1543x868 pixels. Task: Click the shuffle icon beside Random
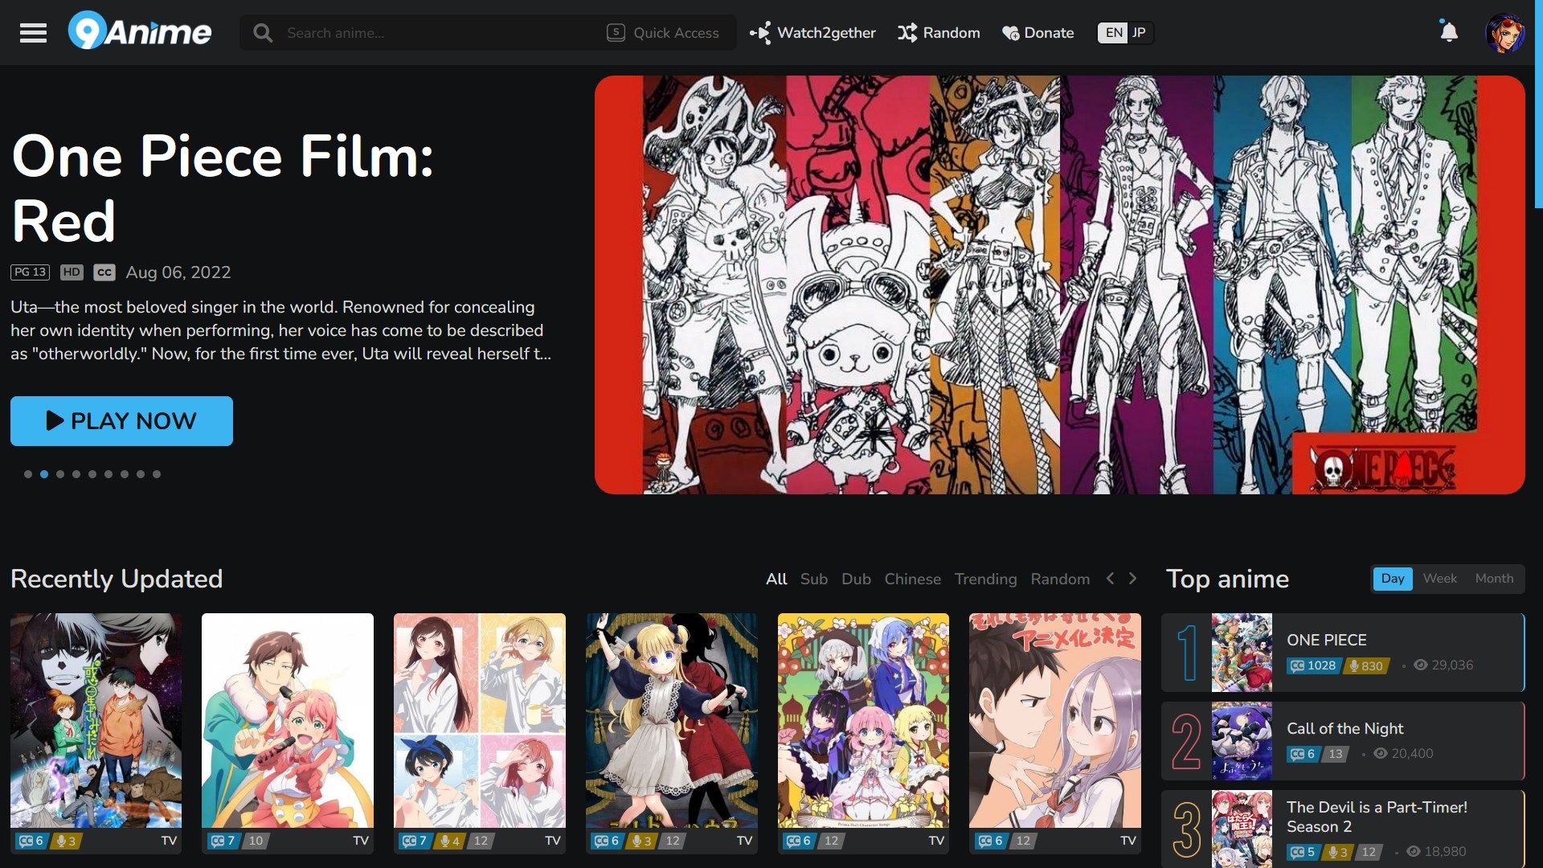click(907, 33)
